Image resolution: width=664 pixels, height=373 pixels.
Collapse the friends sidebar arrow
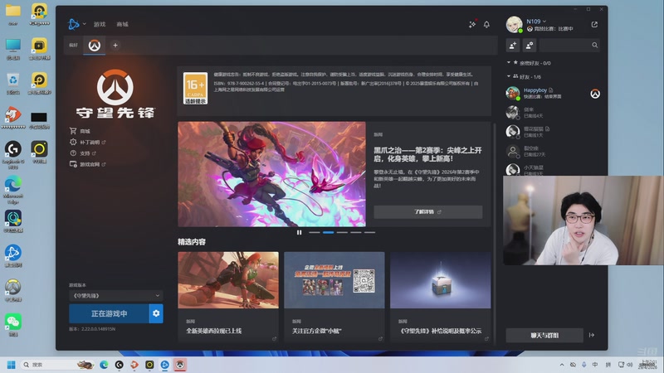click(x=592, y=336)
